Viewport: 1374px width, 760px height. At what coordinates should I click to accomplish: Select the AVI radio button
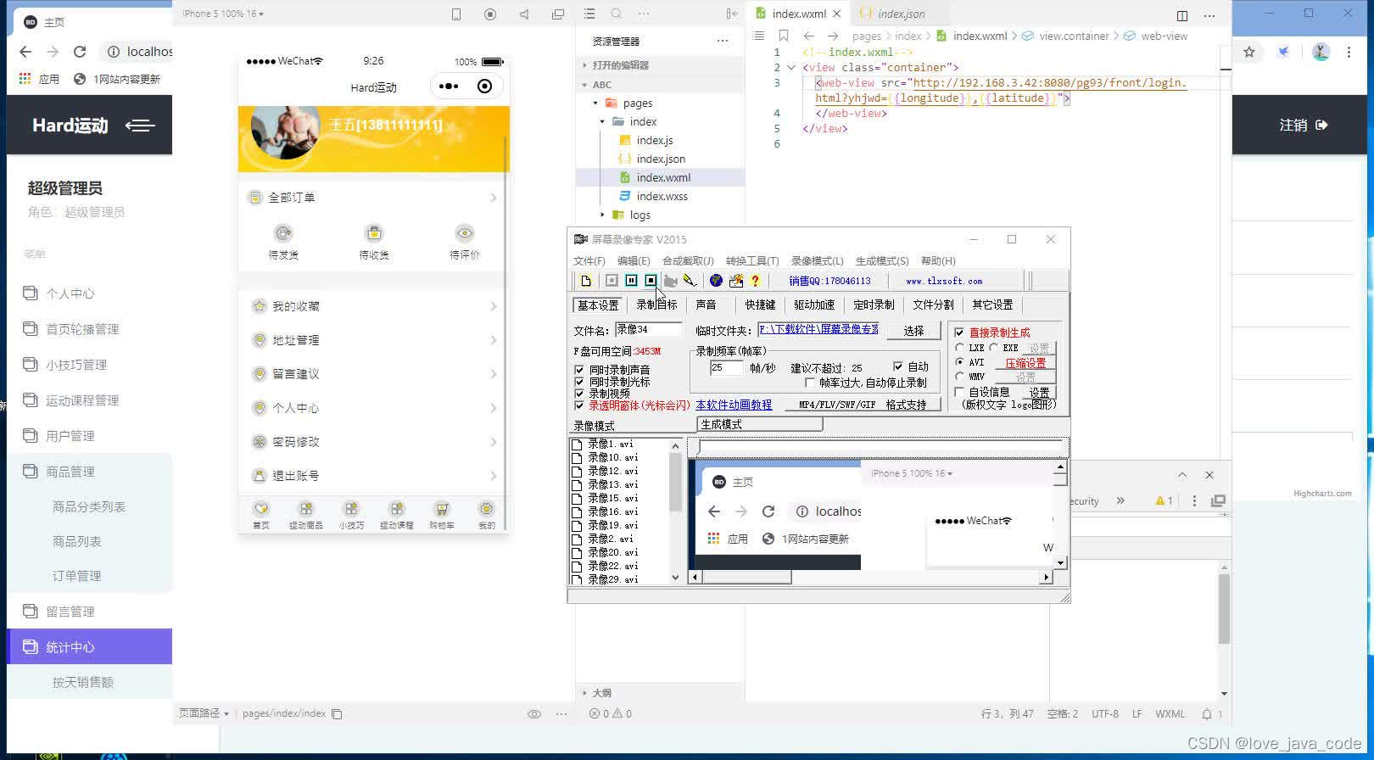959,362
